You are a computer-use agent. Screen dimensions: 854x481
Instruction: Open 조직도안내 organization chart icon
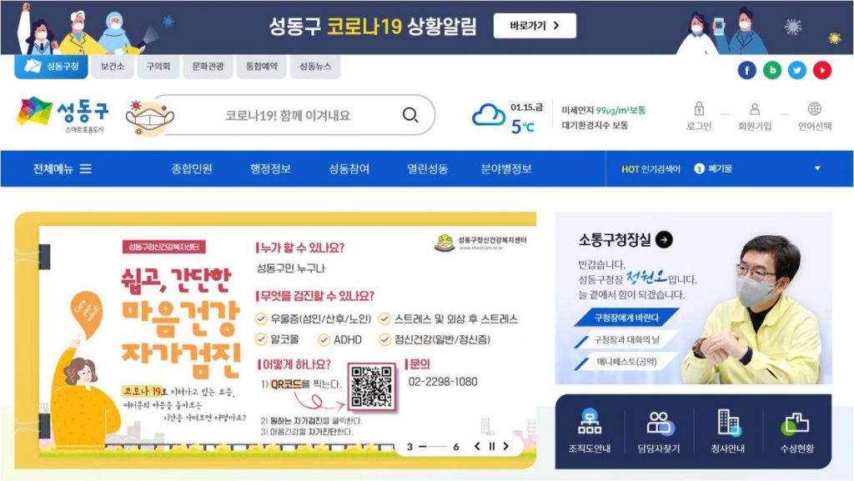coord(590,423)
